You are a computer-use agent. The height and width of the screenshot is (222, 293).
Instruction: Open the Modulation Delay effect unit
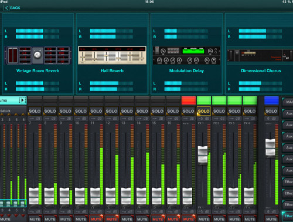pos(186,55)
